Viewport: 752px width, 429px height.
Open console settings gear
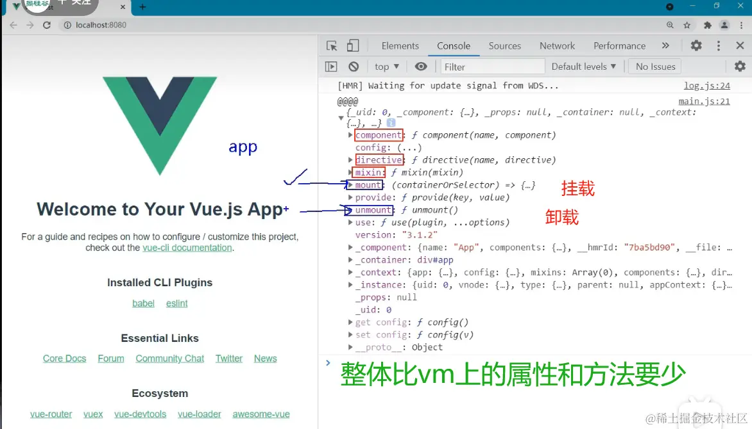(740, 66)
